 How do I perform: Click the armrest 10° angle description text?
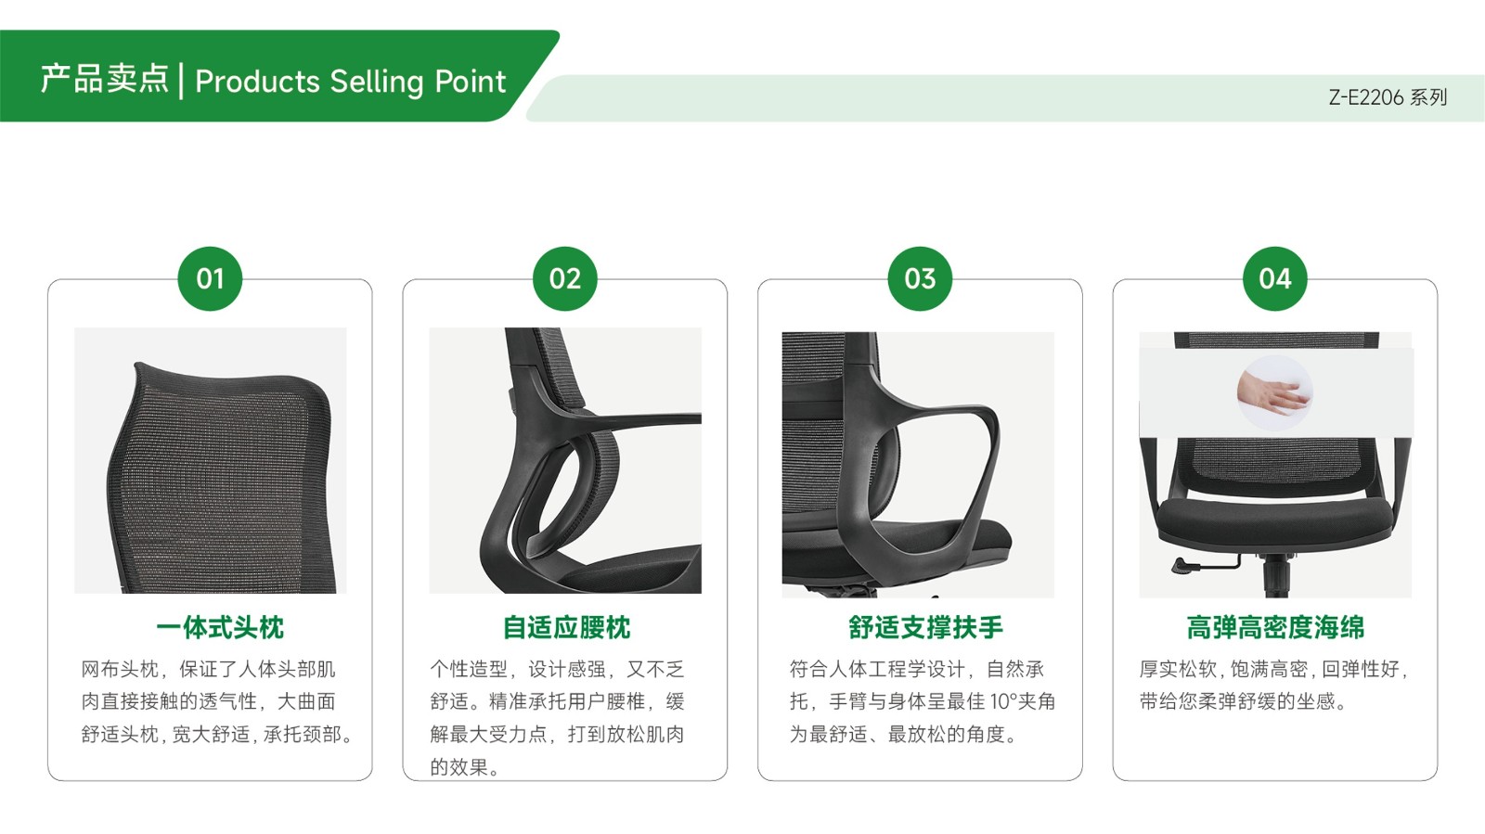tap(923, 701)
